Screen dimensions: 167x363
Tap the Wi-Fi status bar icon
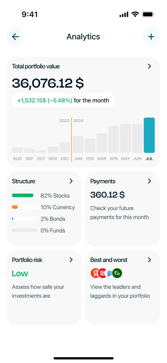pyautogui.click(x=135, y=14)
